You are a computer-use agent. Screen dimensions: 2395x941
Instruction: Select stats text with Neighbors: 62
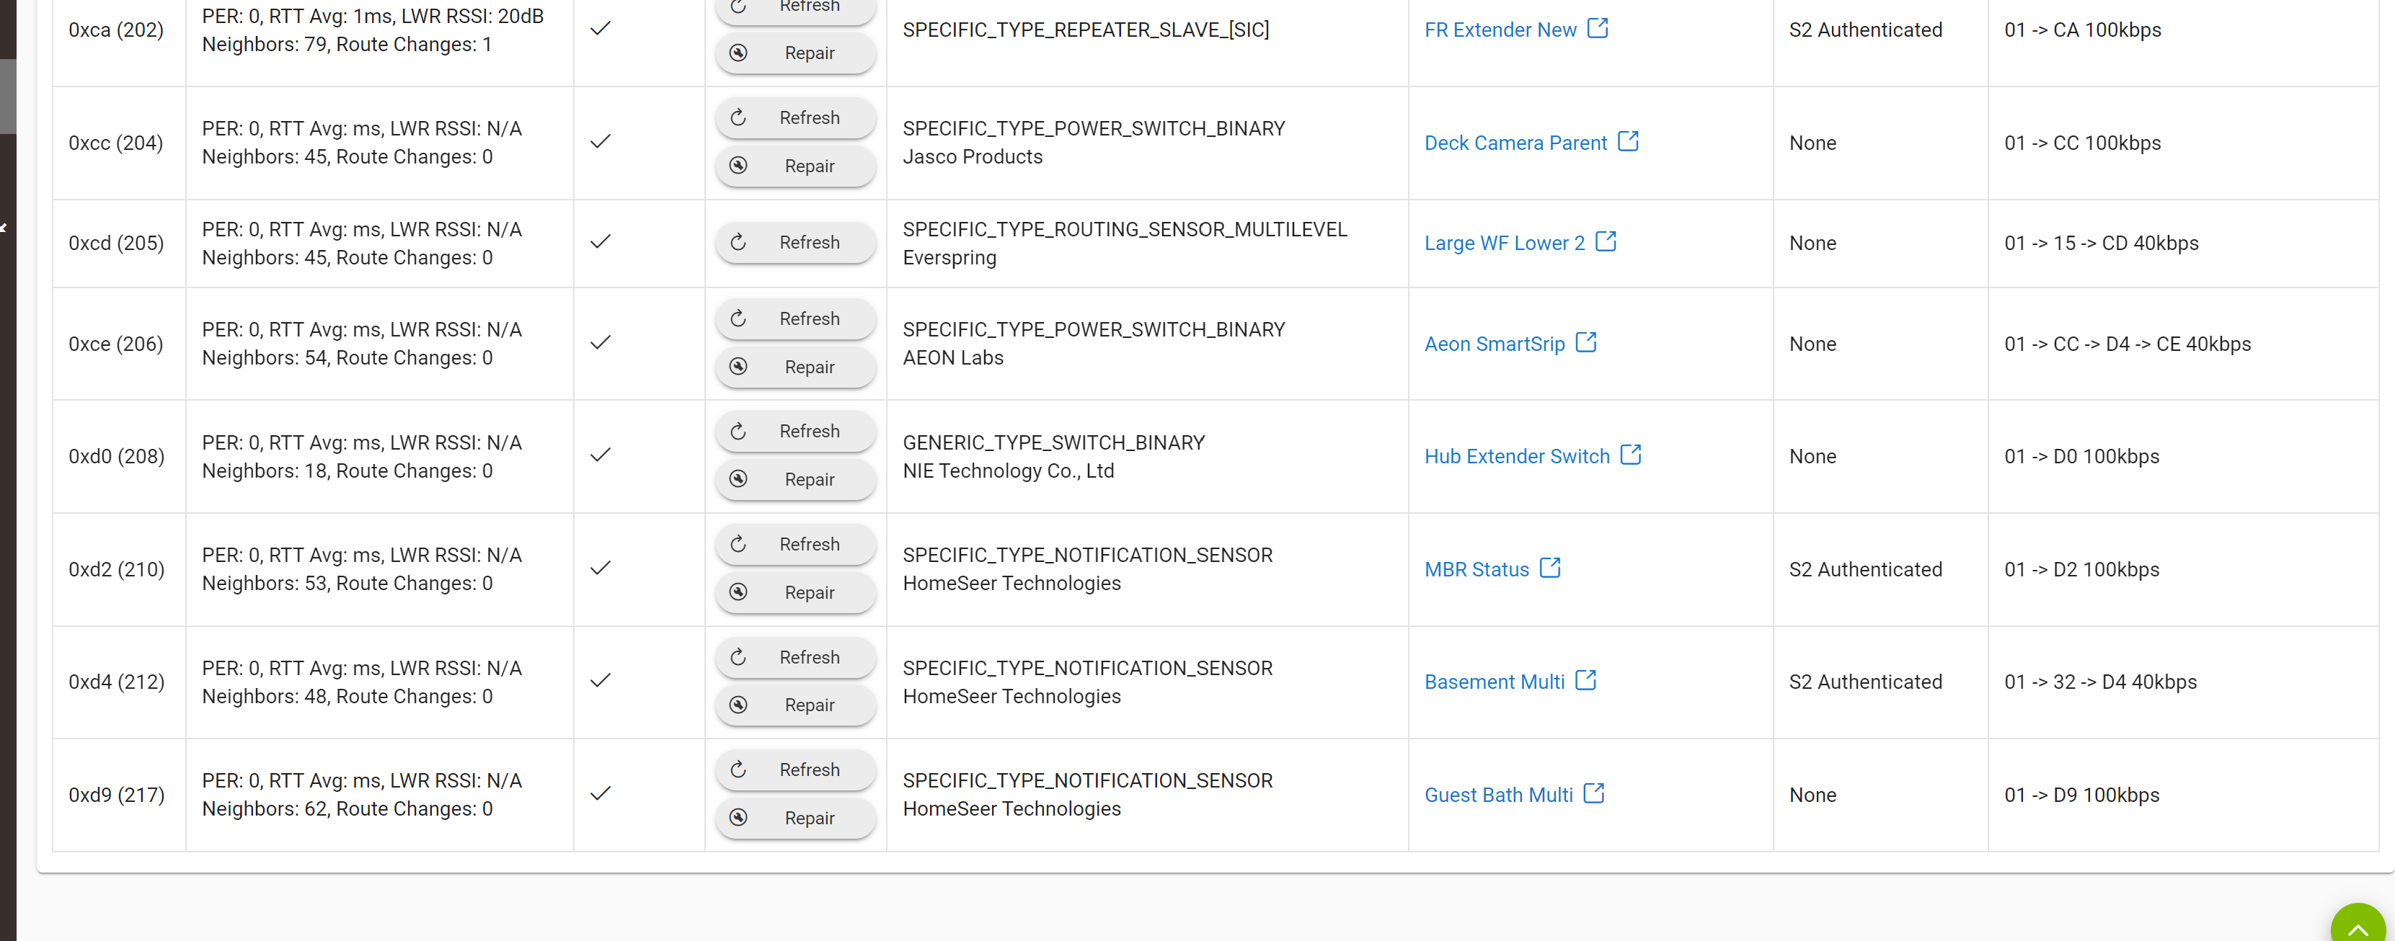click(x=362, y=795)
